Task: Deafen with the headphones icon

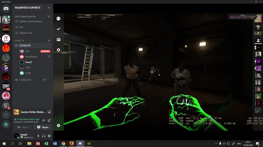Action: click(44, 136)
